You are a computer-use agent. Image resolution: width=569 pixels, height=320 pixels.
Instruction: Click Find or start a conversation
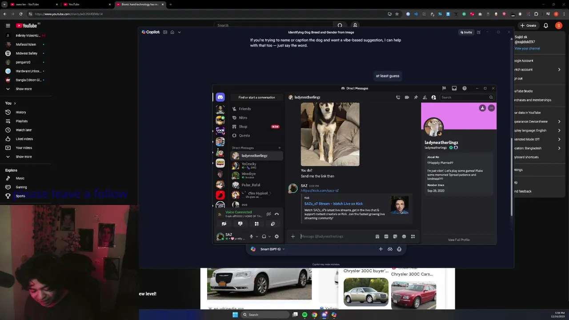[256, 97]
